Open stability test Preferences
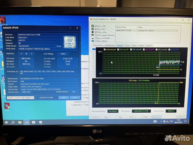Image resolution: width=193 pixels, height=145 pixels. click(x=156, y=117)
